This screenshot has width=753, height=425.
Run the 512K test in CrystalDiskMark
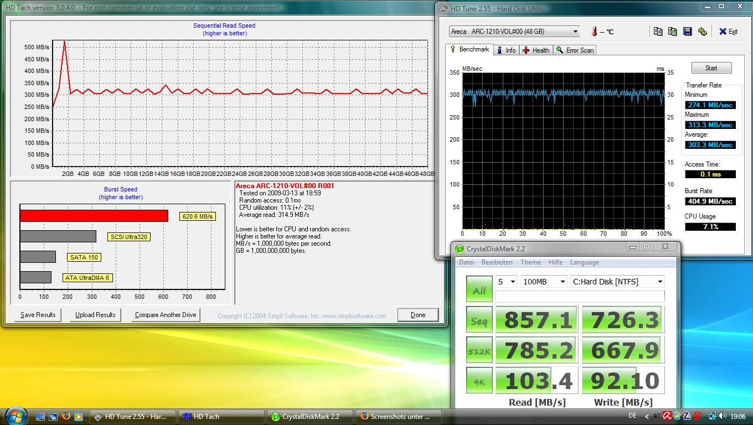[x=479, y=350]
